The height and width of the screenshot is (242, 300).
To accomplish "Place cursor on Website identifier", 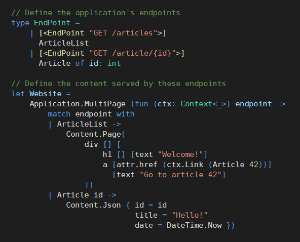I will [46, 94].
